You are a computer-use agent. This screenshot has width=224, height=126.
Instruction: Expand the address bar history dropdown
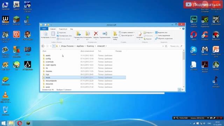pyautogui.click(x=163, y=46)
